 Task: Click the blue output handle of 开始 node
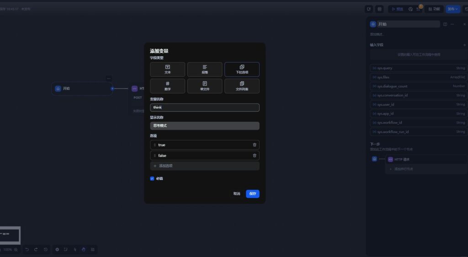tap(112, 89)
